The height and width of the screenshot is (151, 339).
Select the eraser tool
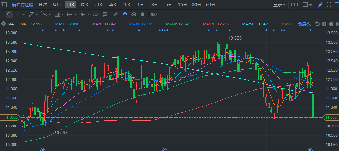(x=116, y=14)
